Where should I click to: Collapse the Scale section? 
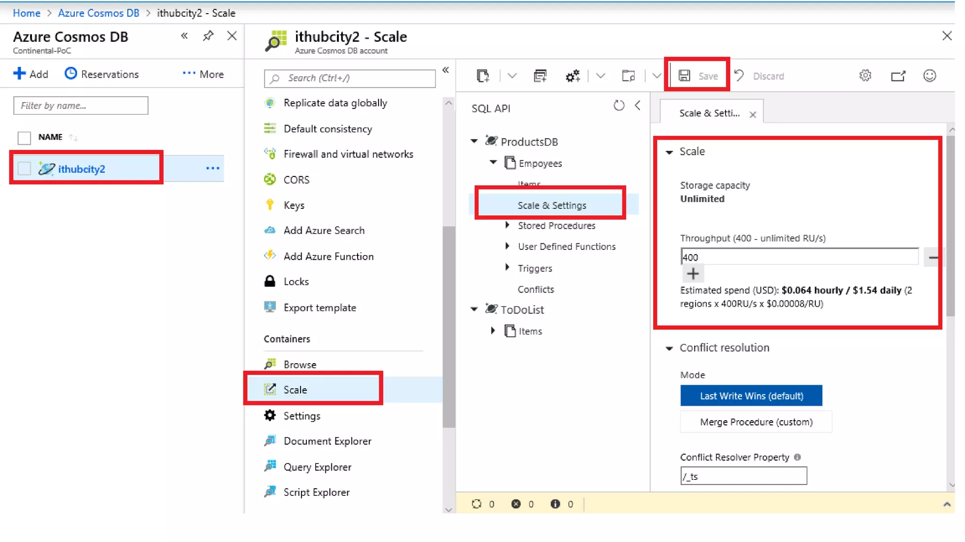pos(669,152)
